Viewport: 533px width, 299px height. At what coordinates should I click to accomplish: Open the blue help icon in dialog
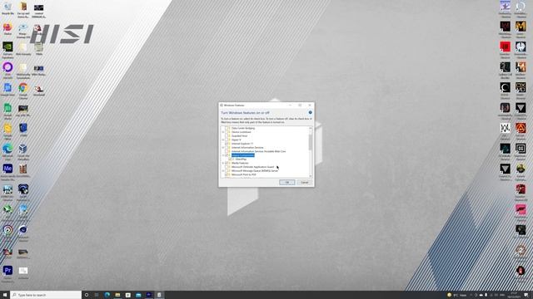click(x=310, y=112)
